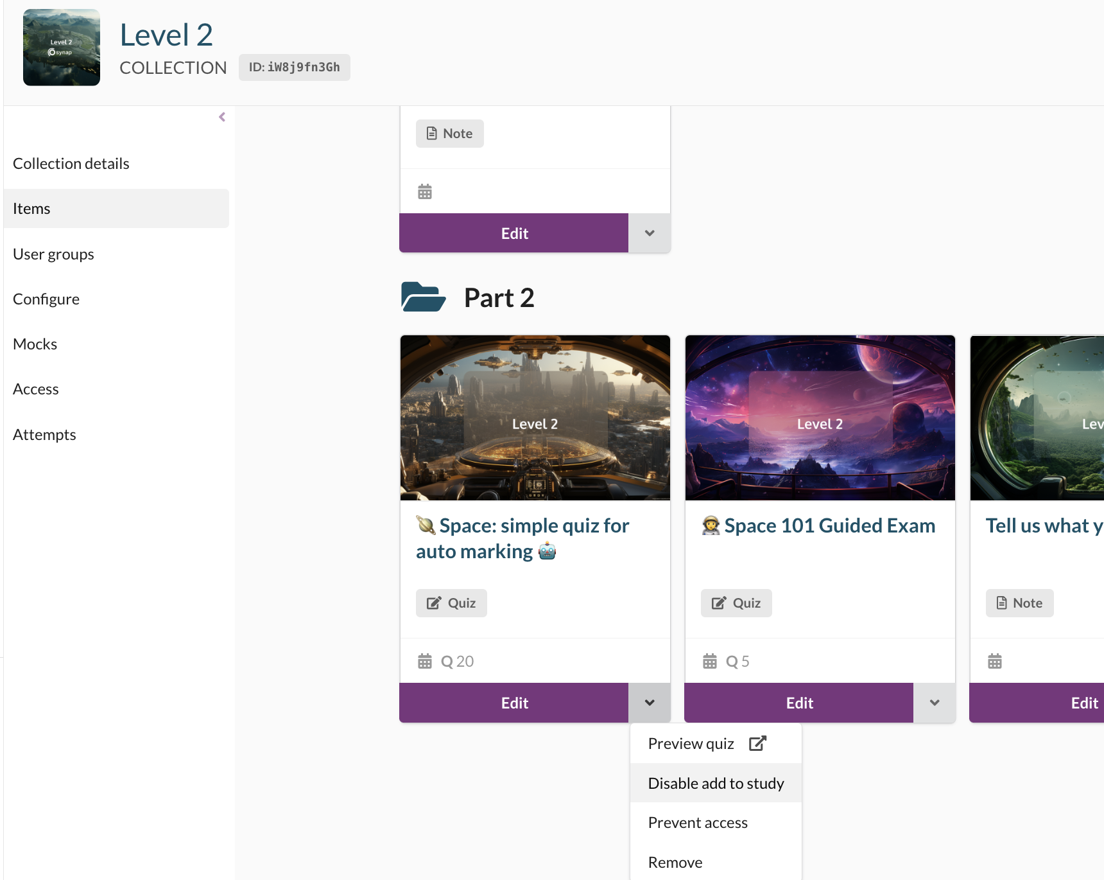The image size is (1104, 880).
Task: Edit the Space 101 Guided Exam
Action: (x=799, y=703)
